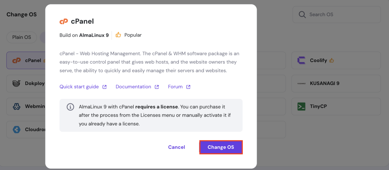The width and height of the screenshot is (389, 170).
Task: Cancel the OS change dialog
Action: pos(177,147)
